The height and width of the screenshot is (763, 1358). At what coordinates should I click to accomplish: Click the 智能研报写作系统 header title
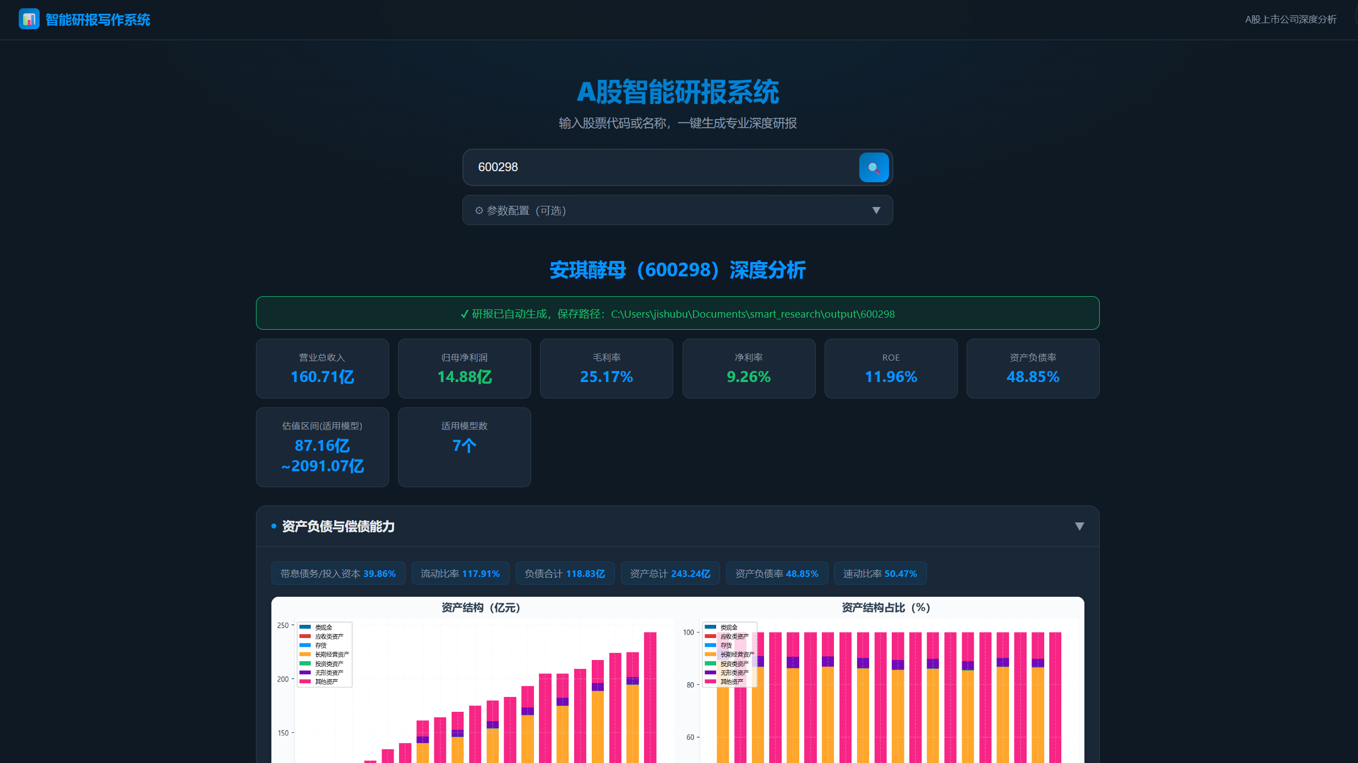97,20
